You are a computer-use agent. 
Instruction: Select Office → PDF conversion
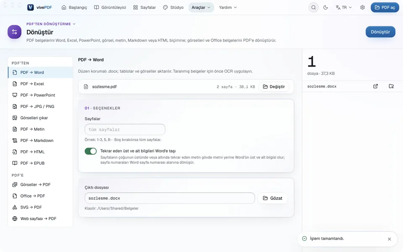pyautogui.click(x=40, y=196)
